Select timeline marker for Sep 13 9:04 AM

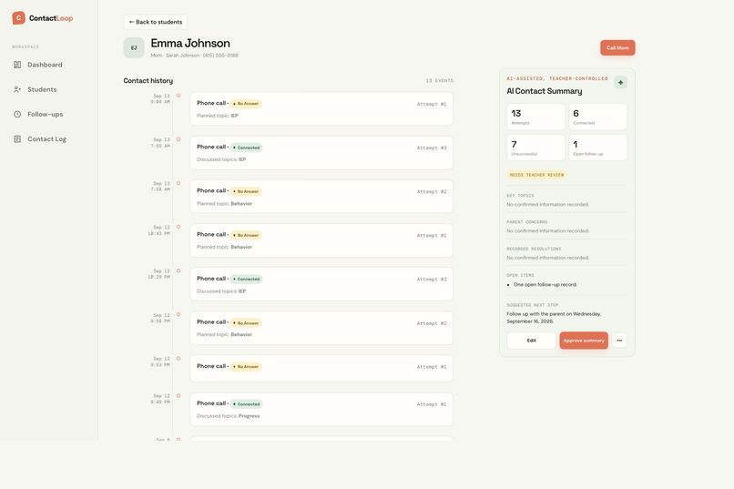coord(178,96)
